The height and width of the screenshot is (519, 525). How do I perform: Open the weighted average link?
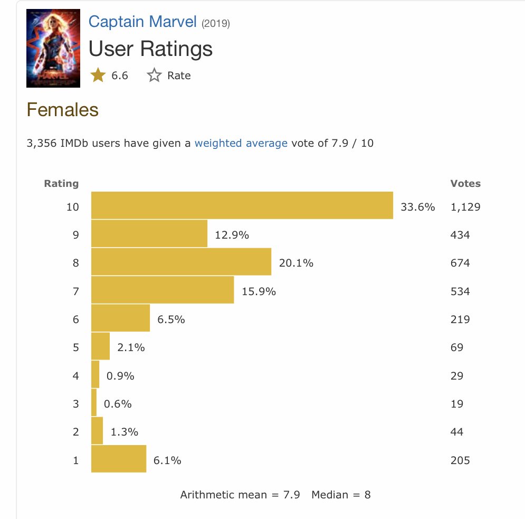click(x=241, y=143)
